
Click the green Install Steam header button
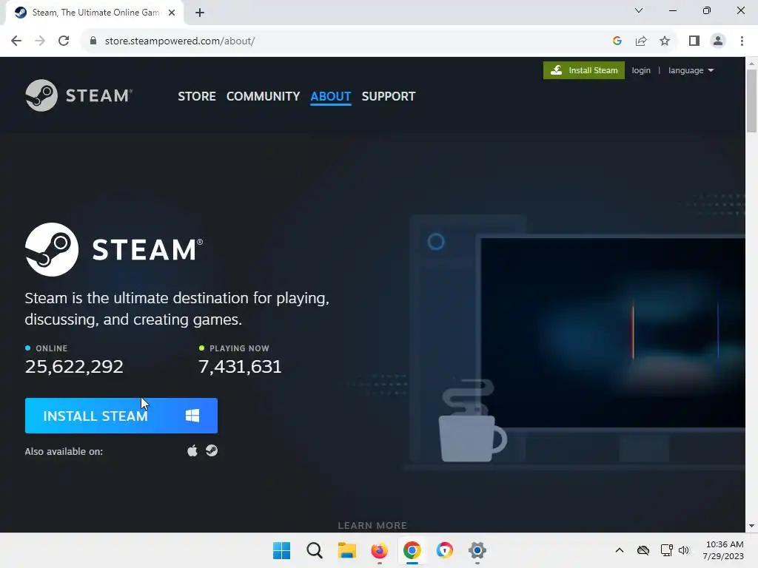click(584, 70)
